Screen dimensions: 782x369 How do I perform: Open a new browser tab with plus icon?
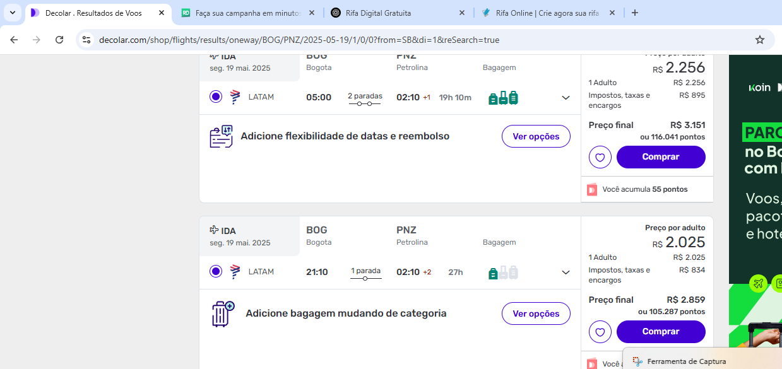(635, 13)
